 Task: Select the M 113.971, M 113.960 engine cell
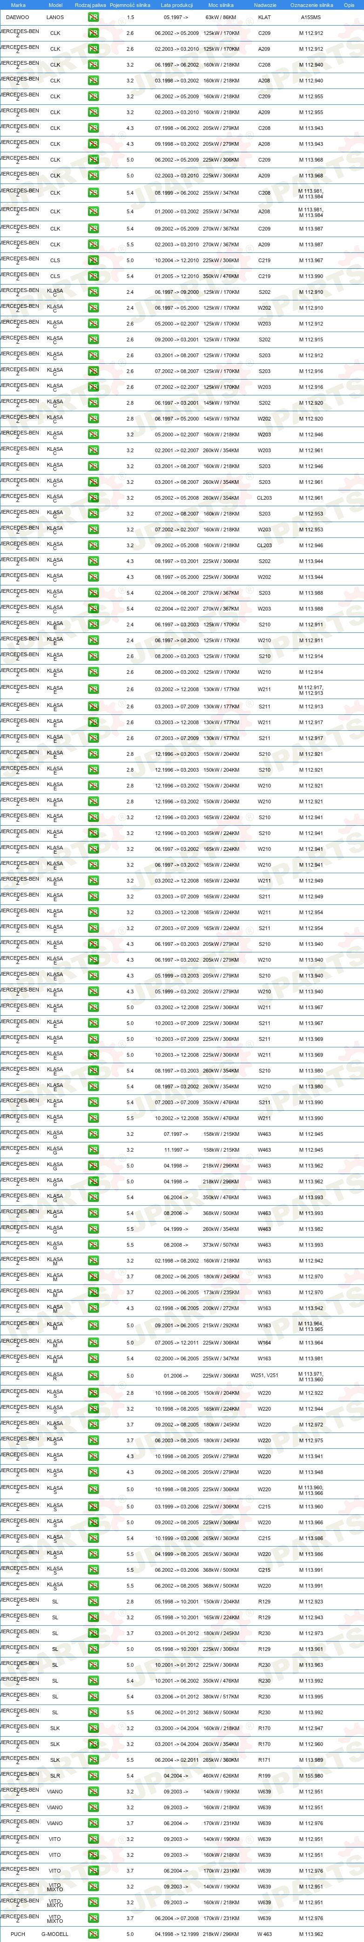pyautogui.click(x=310, y=1376)
